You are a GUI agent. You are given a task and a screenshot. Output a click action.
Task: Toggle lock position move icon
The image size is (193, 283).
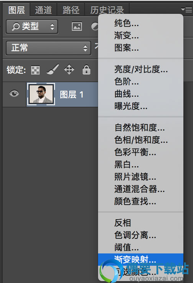[x=69, y=69]
